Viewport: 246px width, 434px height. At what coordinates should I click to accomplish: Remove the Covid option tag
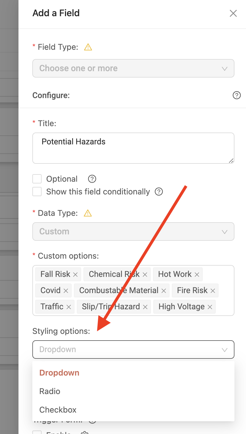[x=66, y=291]
